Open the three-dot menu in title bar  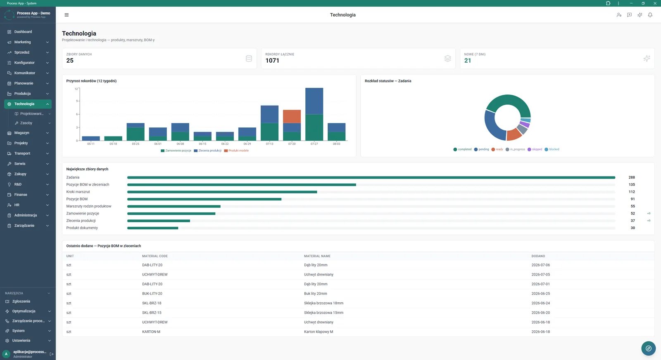click(618, 3)
